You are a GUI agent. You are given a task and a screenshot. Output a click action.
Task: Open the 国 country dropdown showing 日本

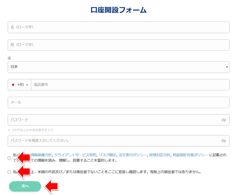tap(118, 67)
